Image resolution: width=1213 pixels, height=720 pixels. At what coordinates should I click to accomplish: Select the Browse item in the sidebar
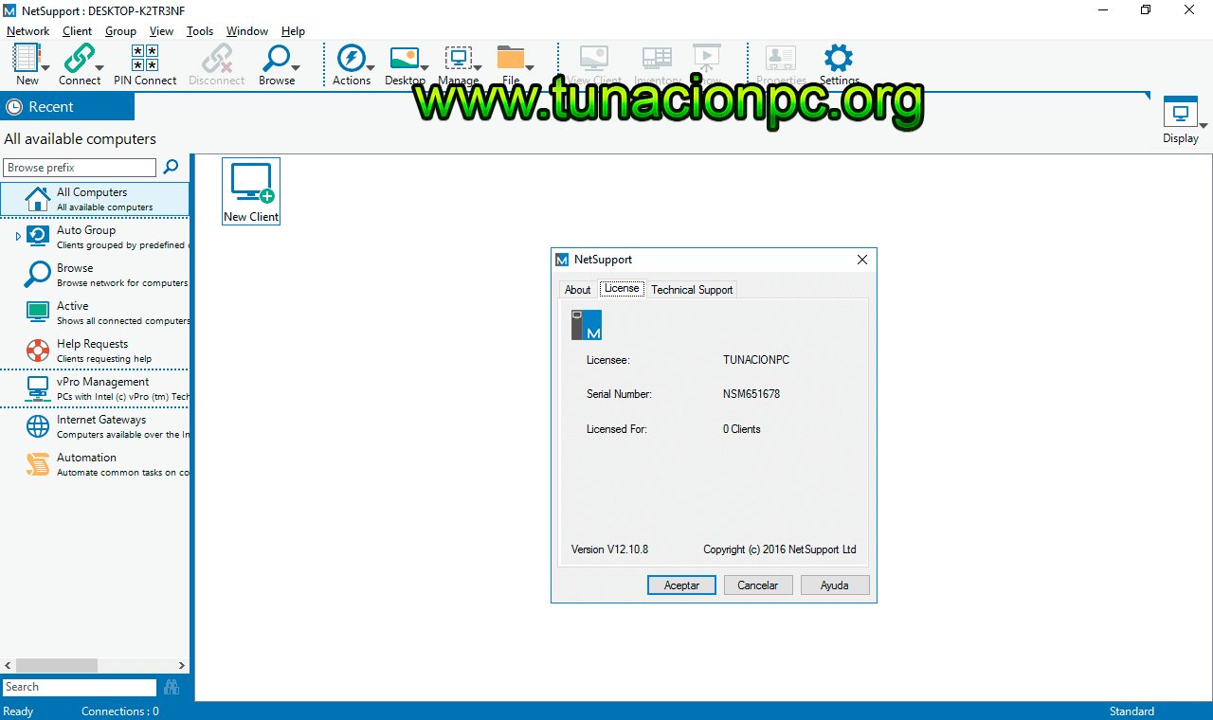(95, 275)
